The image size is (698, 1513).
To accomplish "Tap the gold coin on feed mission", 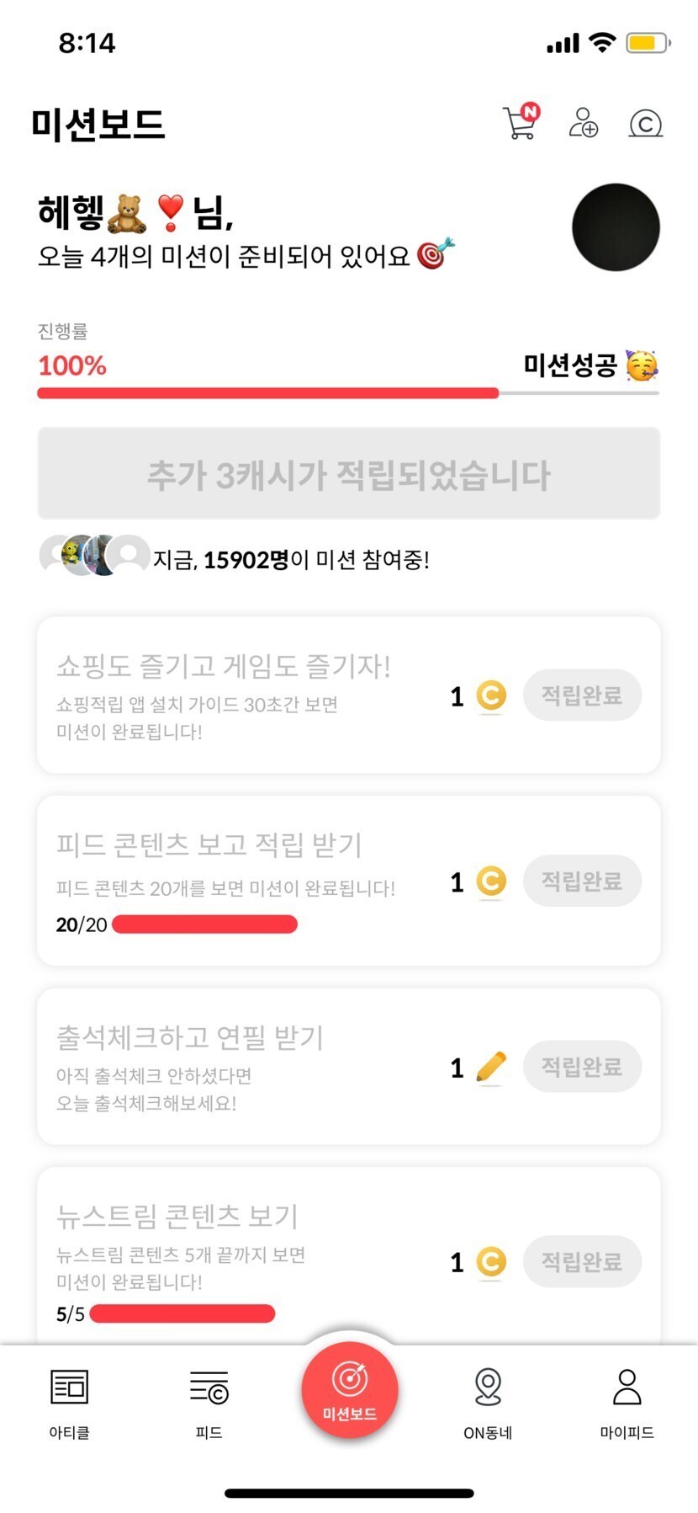I will tap(491, 882).
